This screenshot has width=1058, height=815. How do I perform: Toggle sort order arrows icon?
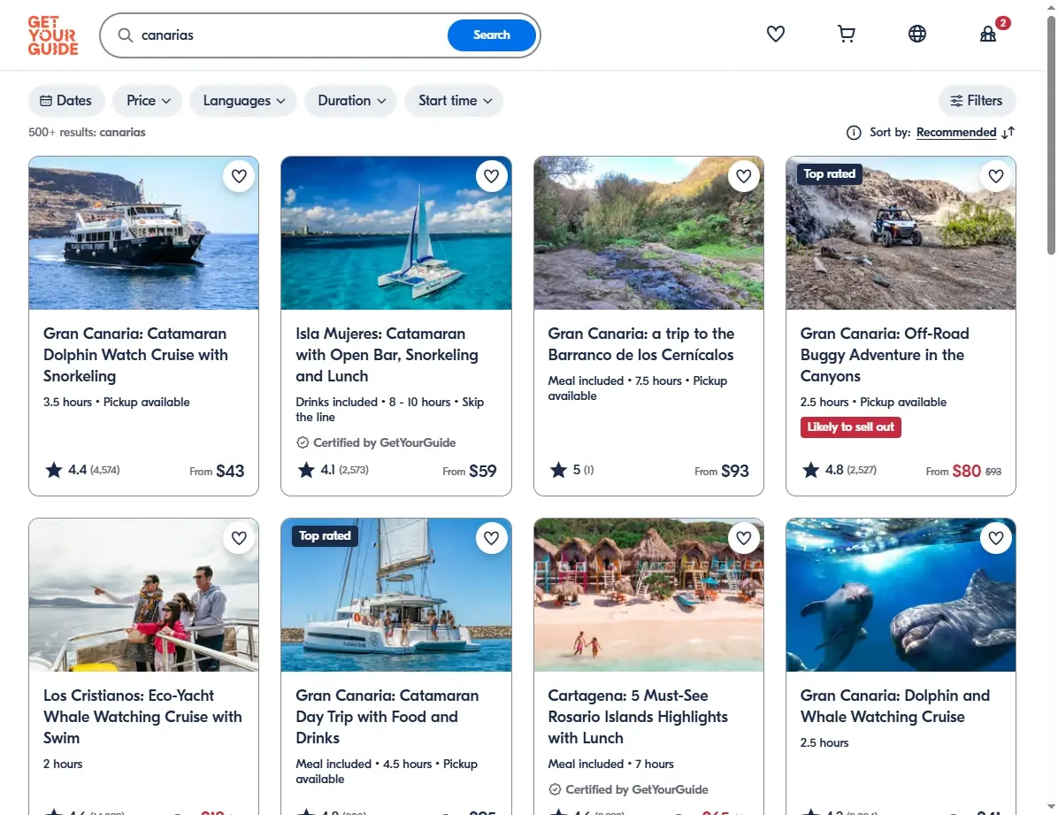(1008, 133)
